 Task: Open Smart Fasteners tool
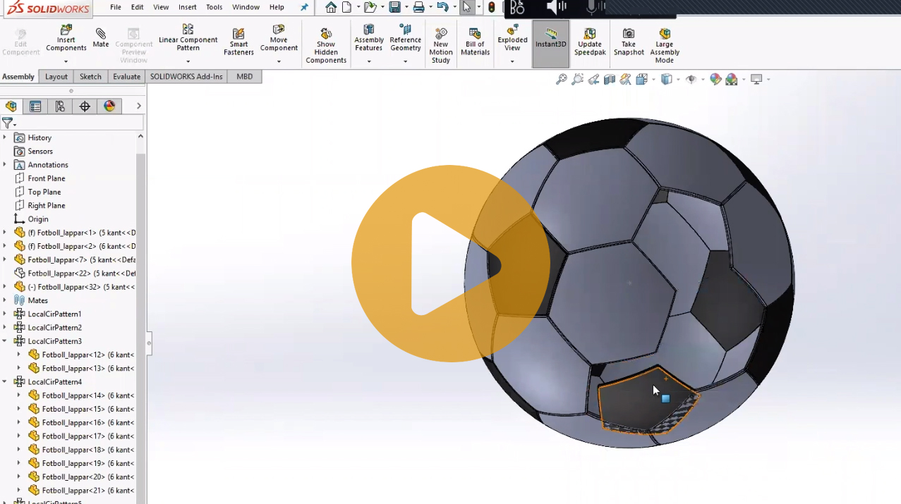(238, 34)
